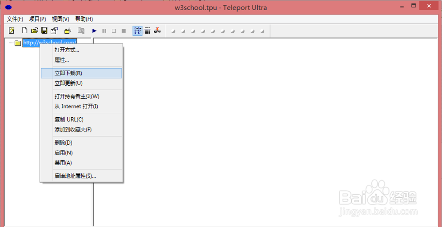Close the Teleport Ultra window
This screenshot has width=442, height=227.
pyautogui.click(x=429, y=5)
